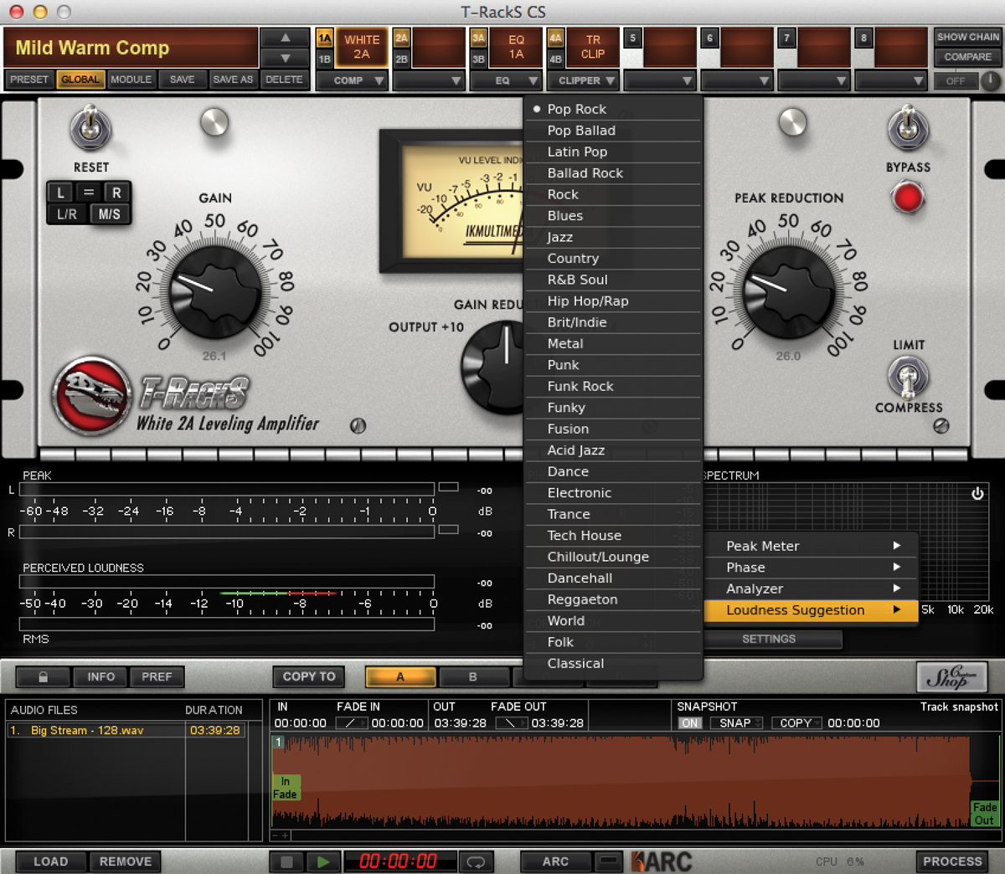Start playback with the green play button
This screenshot has height=874, width=1005.
pos(322,861)
